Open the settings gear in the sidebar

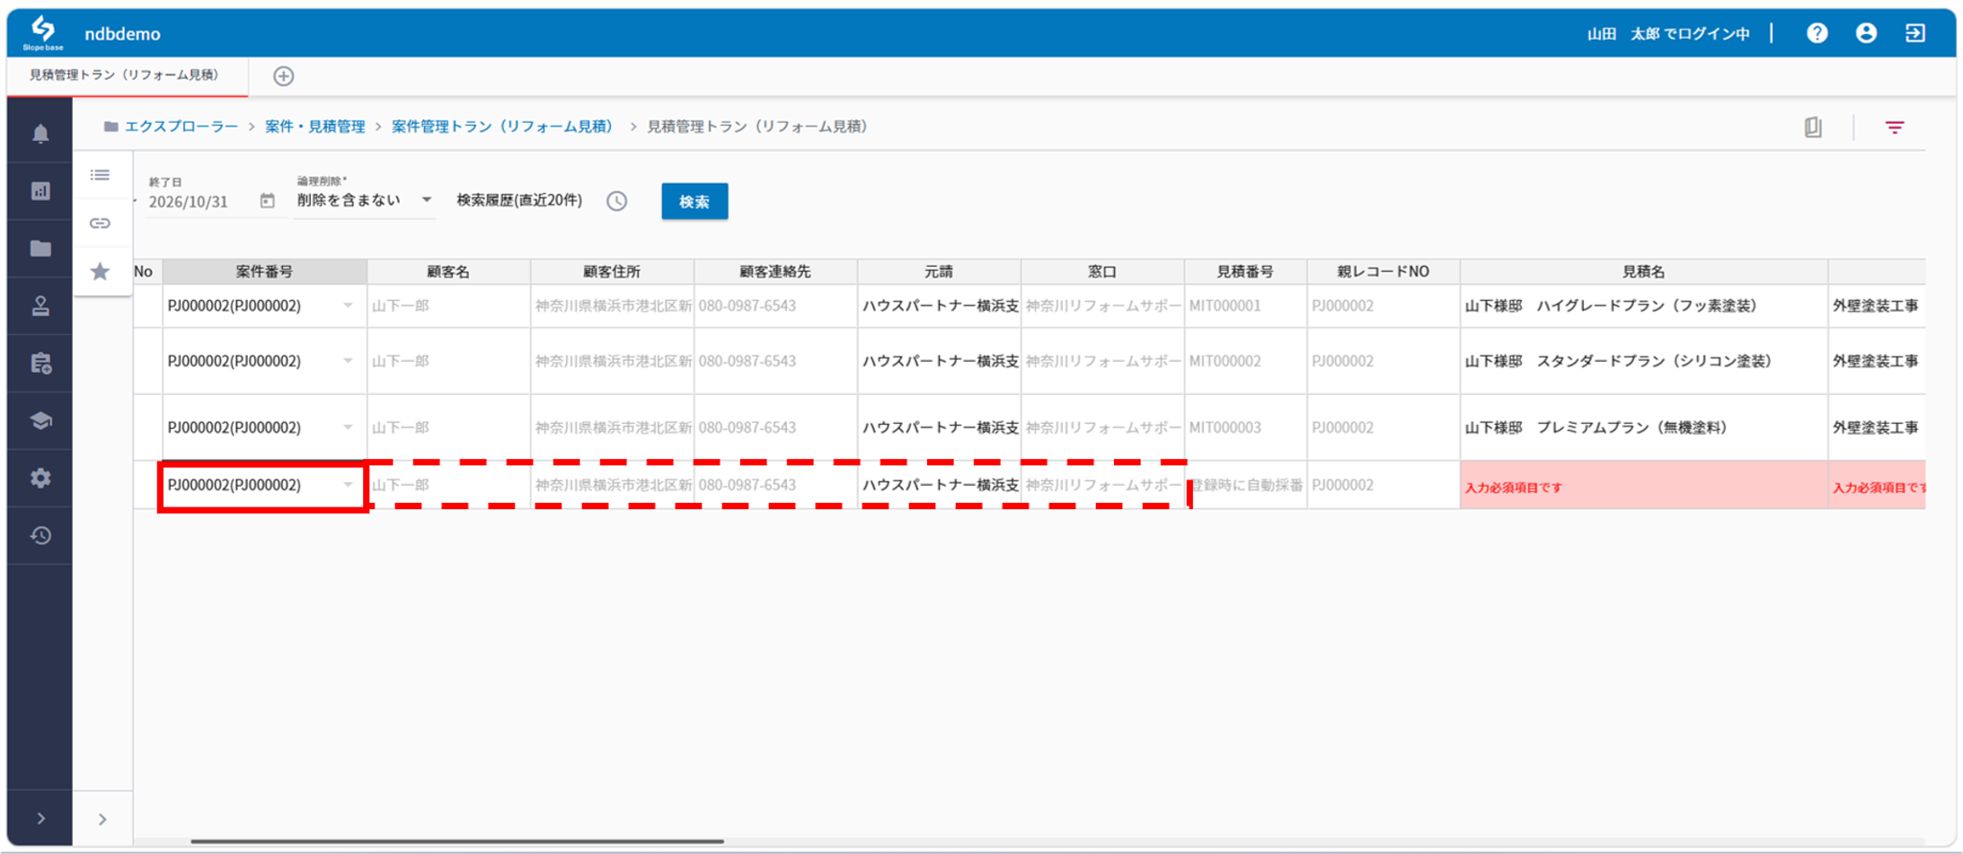coord(40,479)
